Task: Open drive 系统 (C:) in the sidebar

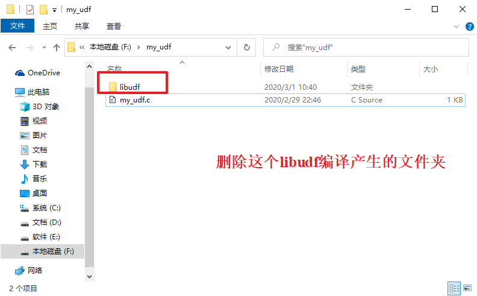Action: coord(40,208)
